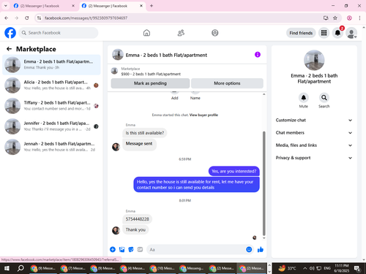Click Mark as pending button
The width and height of the screenshot is (366, 274).
[x=150, y=83]
